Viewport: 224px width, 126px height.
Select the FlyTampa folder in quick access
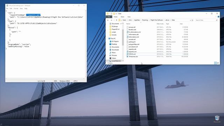coord(114,27)
